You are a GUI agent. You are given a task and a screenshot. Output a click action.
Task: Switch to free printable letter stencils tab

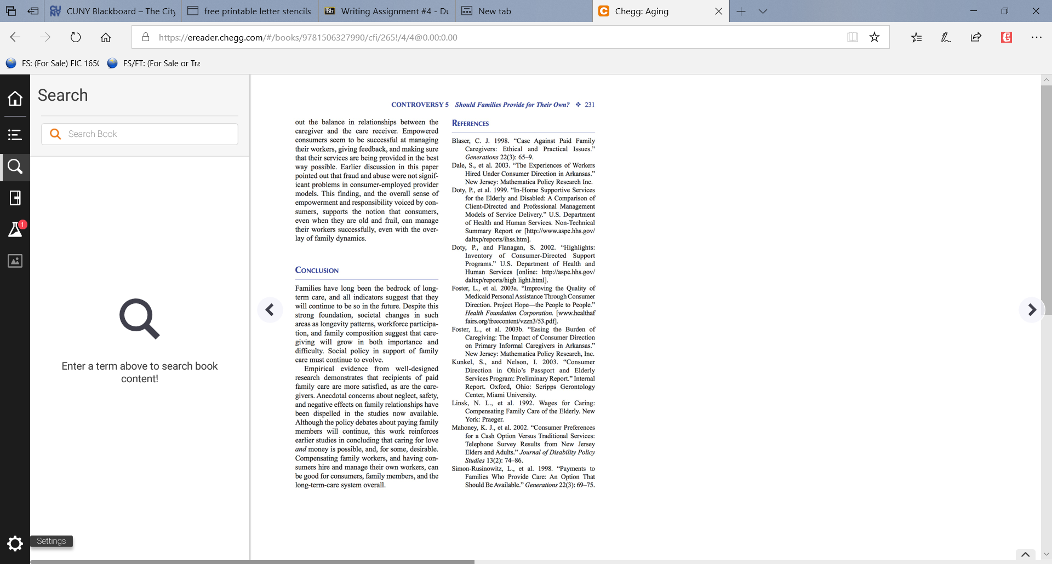pyautogui.click(x=249, y=11)
